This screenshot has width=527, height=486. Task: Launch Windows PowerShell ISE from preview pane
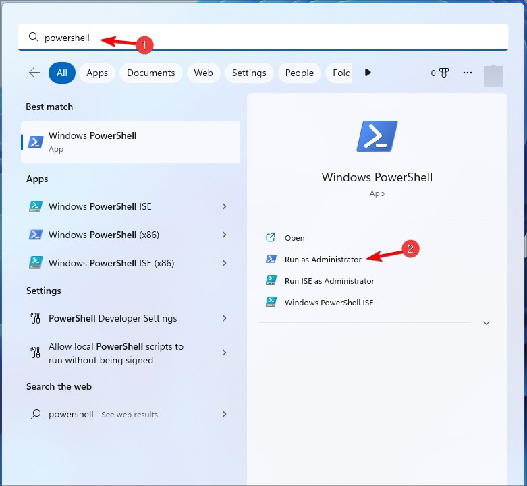[x=329, y=302]
